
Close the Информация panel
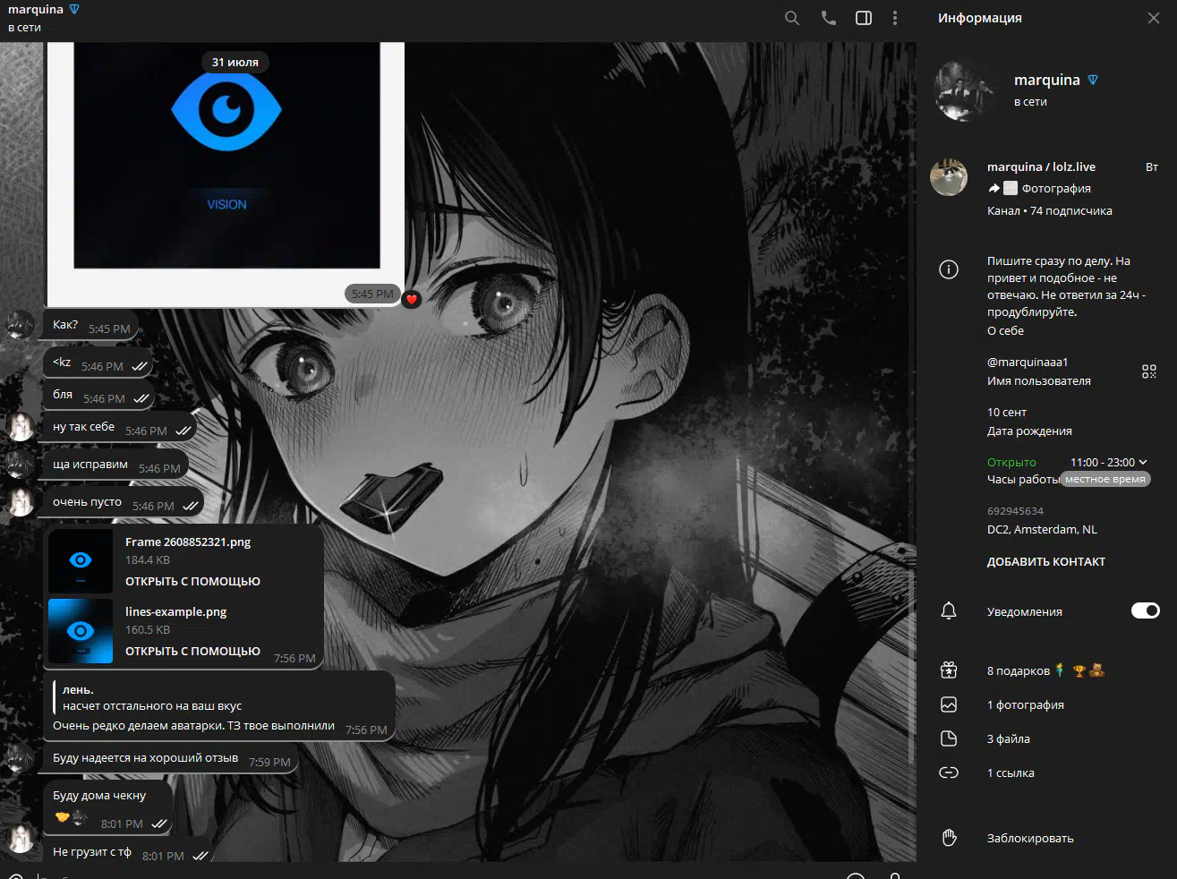(1154, 18)
